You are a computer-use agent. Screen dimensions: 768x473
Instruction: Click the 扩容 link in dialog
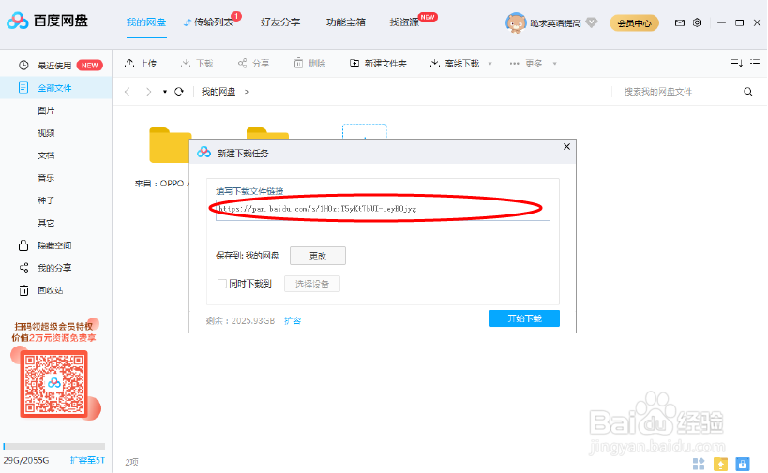293,321
